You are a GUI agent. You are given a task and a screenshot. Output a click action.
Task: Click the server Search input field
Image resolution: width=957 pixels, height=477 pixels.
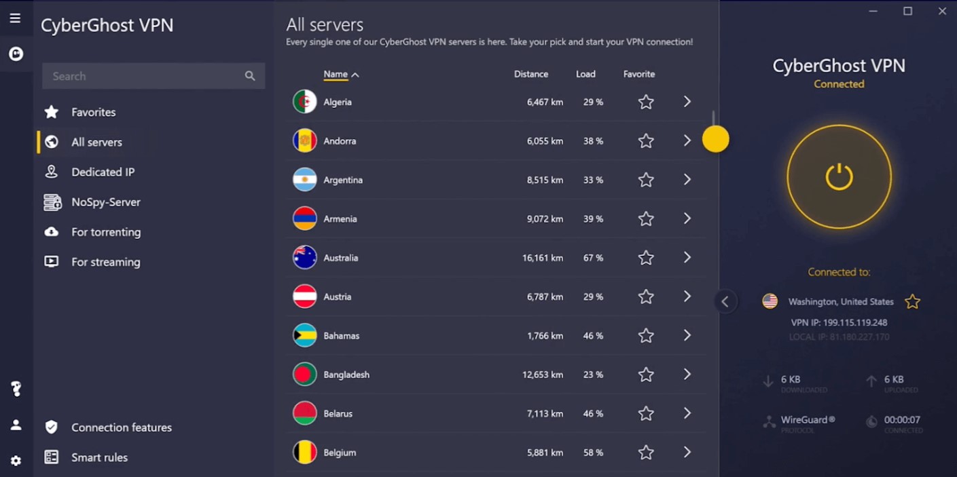143,76
